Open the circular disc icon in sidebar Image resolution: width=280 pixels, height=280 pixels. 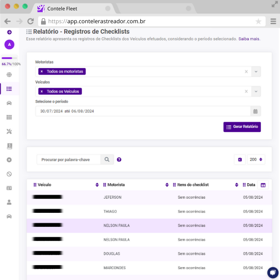coord(9,160)
